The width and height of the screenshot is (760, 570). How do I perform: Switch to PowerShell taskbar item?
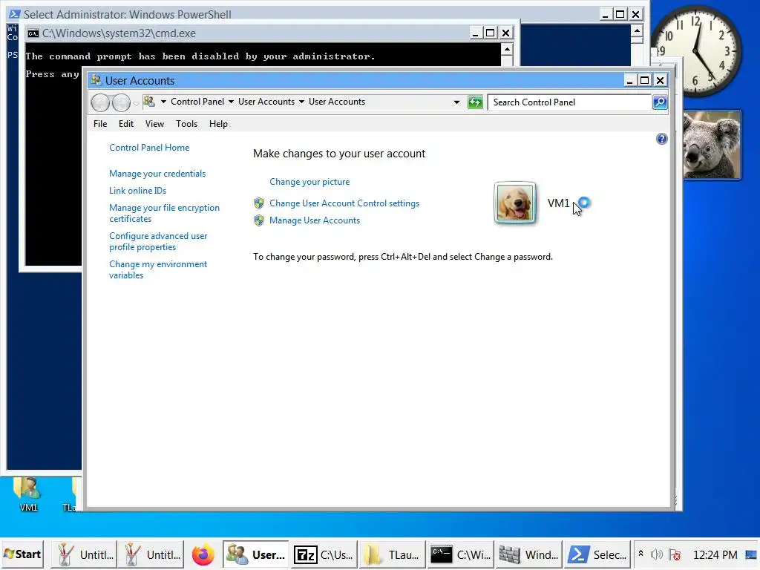click(597, 554)
